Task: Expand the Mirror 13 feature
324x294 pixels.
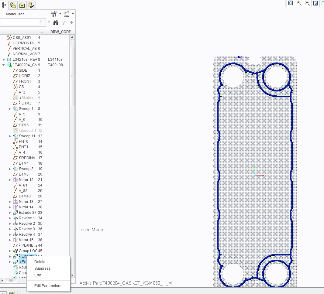Action: [x=10, y=202]
